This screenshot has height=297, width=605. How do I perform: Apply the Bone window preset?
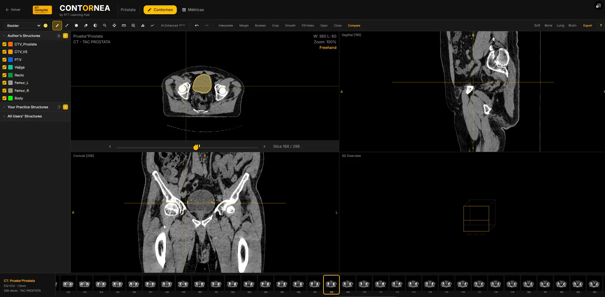click(548, 26)
